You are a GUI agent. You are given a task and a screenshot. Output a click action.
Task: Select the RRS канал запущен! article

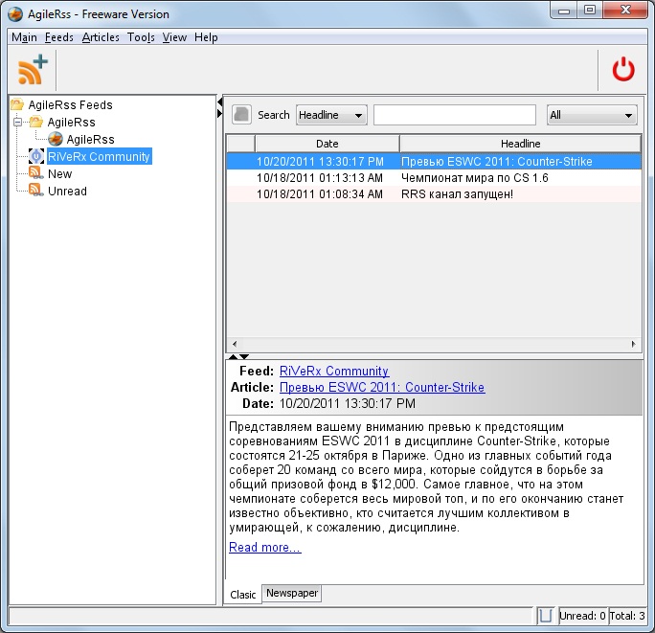click(x=434, y=193)
